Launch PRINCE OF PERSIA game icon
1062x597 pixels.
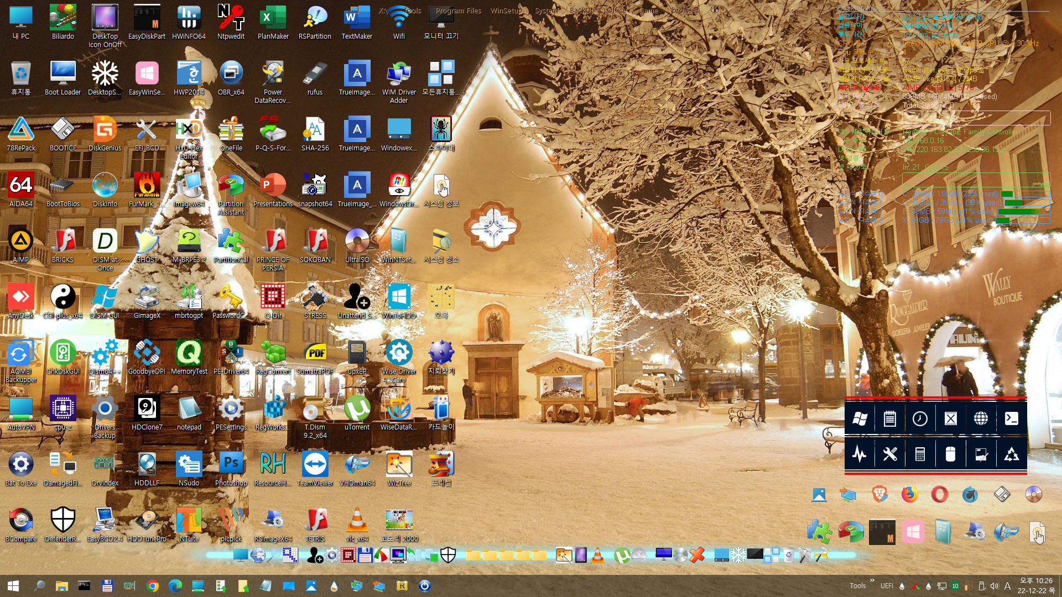pos(273,249)
